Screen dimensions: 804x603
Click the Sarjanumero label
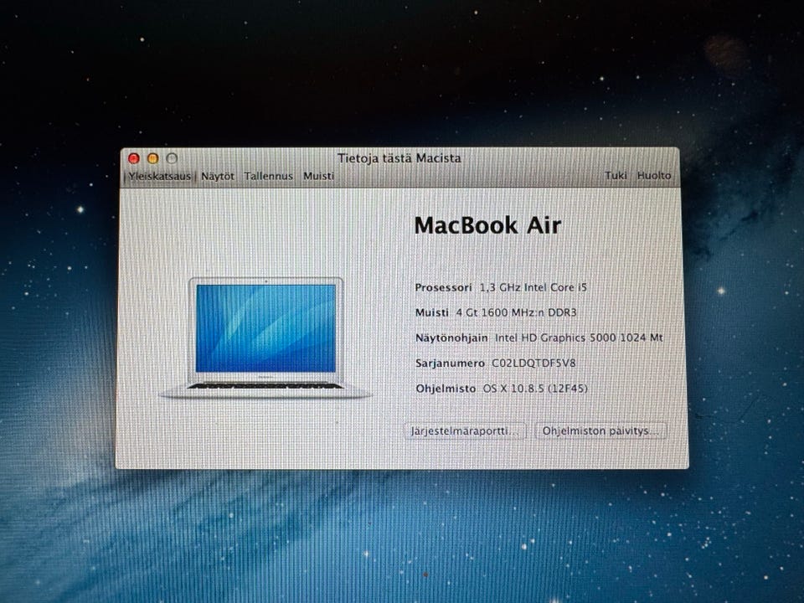(x=450, y=363)
